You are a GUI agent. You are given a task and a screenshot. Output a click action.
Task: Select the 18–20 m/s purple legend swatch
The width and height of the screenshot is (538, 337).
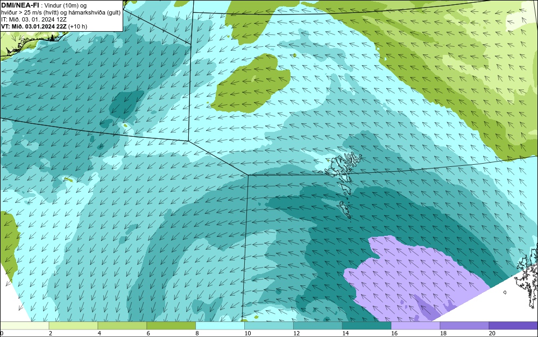(465, 325)
